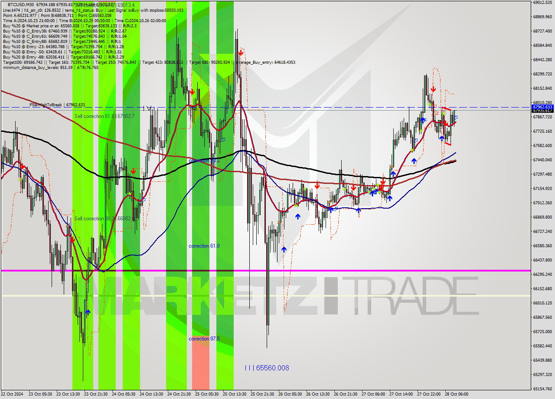Click the '23 Oct 13:30' time axis label

(68, 394)
